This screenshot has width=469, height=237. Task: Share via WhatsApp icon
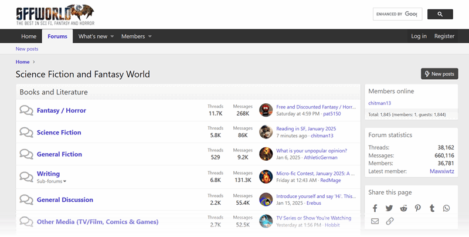click(x=447, y=208)
